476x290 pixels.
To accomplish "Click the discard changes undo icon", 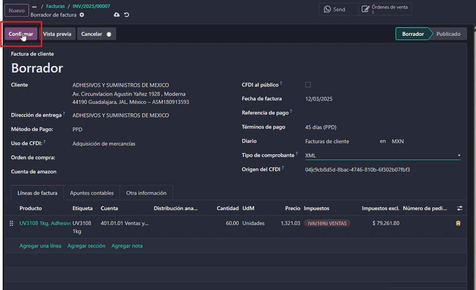I will (x=126, y=15).
